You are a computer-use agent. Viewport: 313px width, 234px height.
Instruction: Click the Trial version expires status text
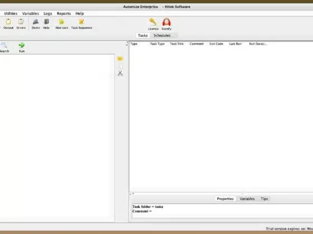(x=290, y=229)
